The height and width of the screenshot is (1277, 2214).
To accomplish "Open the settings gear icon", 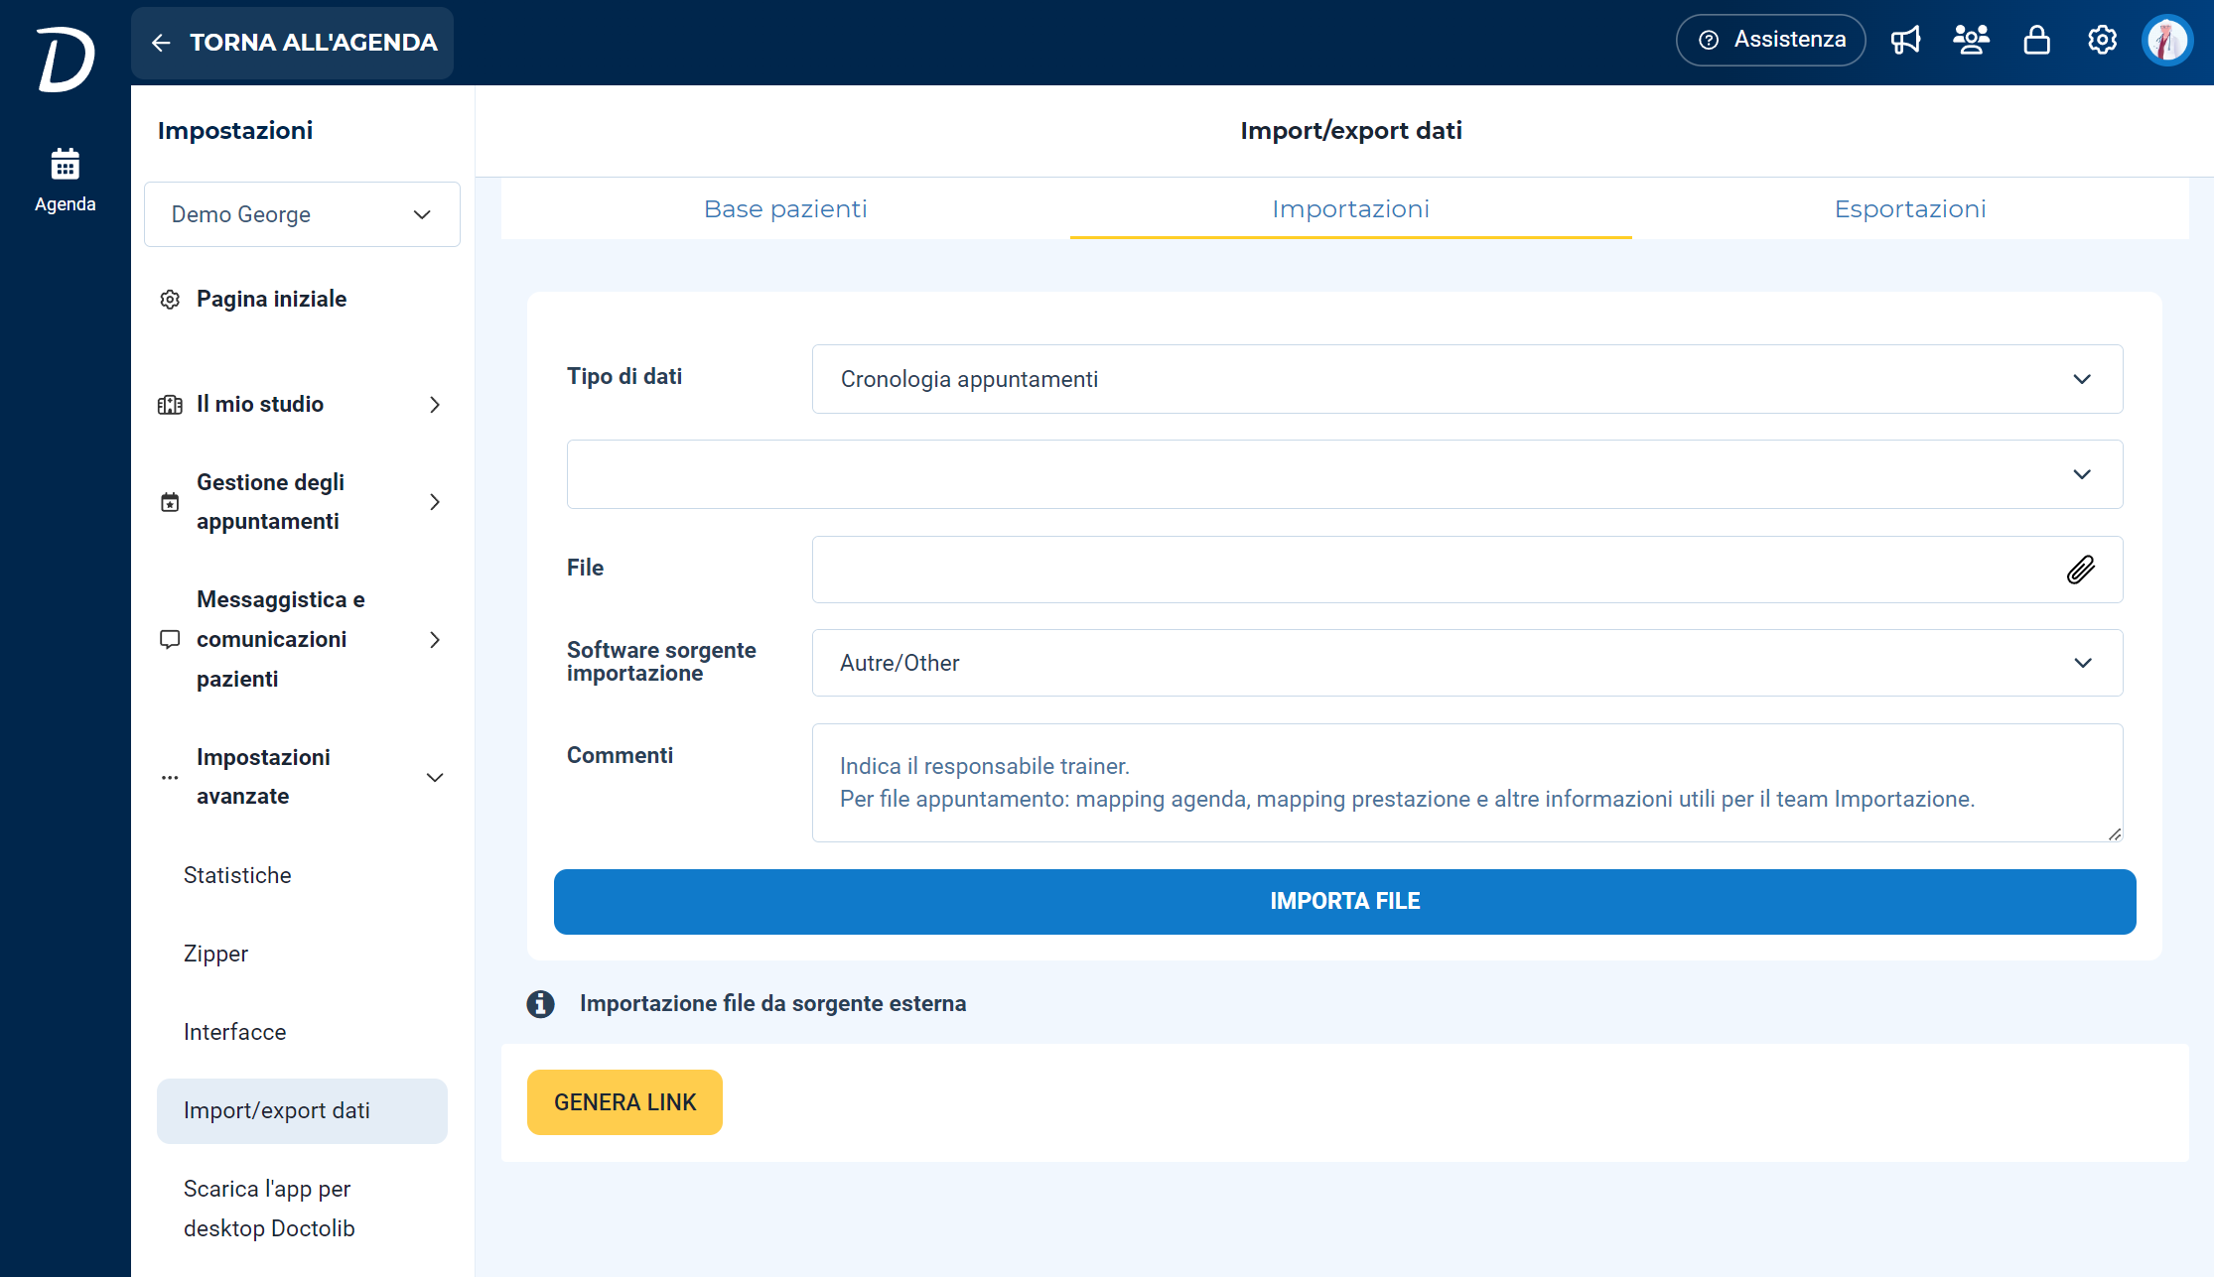I will coord(2102,40).
